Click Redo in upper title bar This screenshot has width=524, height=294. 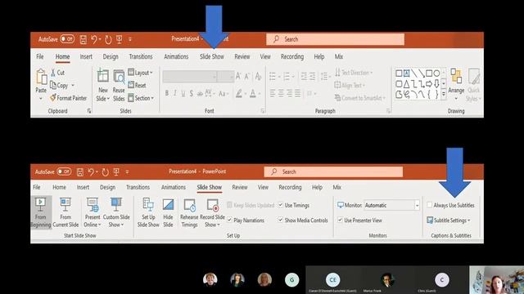click(x=108, y=40)
